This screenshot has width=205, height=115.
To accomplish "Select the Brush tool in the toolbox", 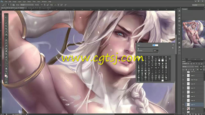I will pyautogui.click(x=6, y=38).
